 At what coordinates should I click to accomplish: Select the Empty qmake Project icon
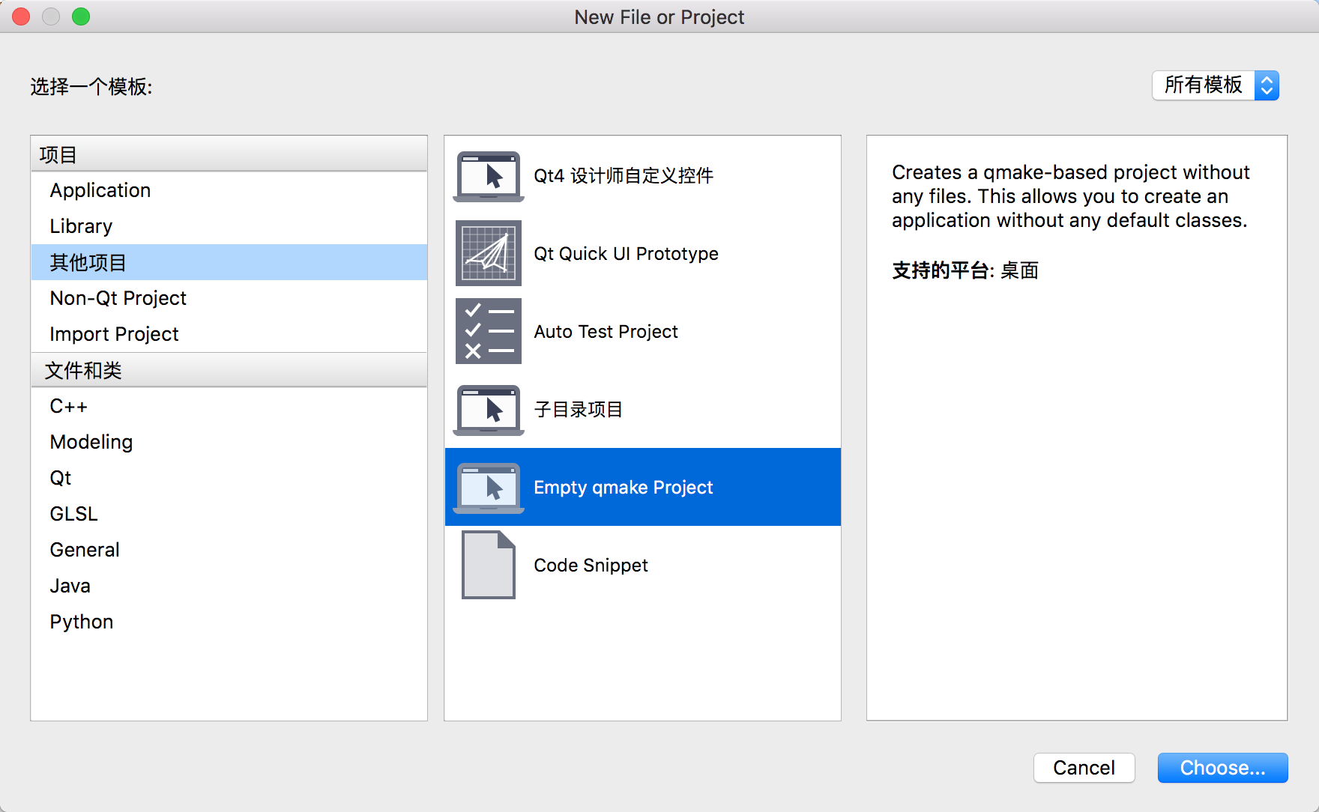(488, 487)
